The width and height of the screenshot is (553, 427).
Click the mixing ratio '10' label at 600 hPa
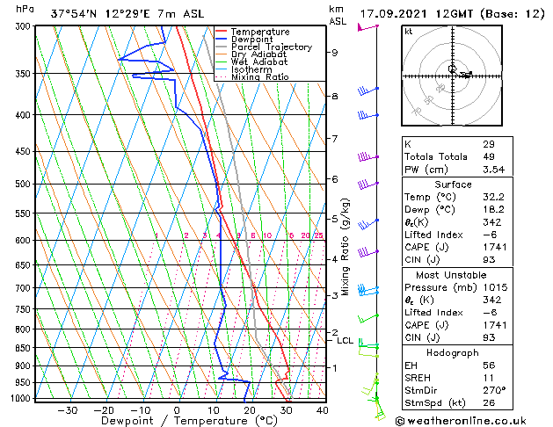(x=267, y=235)
